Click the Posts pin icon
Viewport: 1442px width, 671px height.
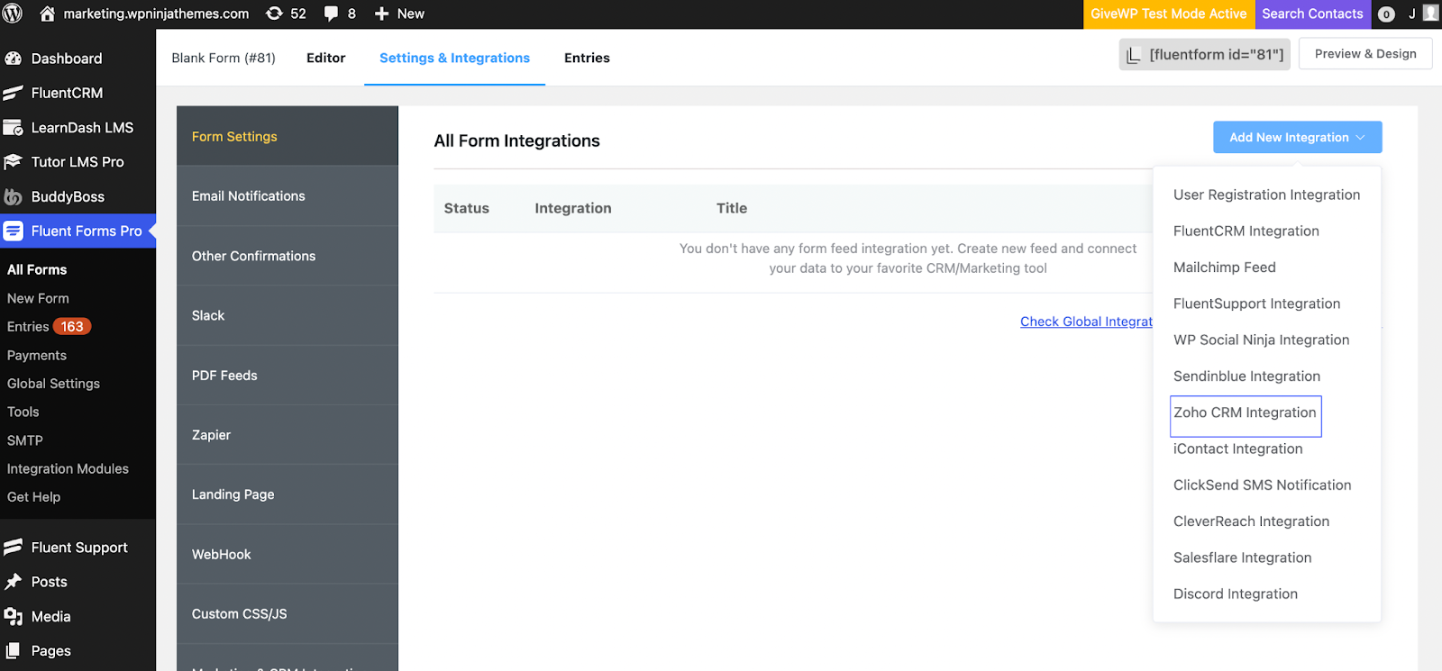(14, 582)
